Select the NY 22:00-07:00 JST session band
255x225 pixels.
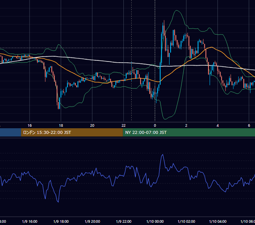(189, 132)
